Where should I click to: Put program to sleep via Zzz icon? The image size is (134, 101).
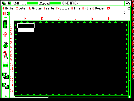point(128,3)
